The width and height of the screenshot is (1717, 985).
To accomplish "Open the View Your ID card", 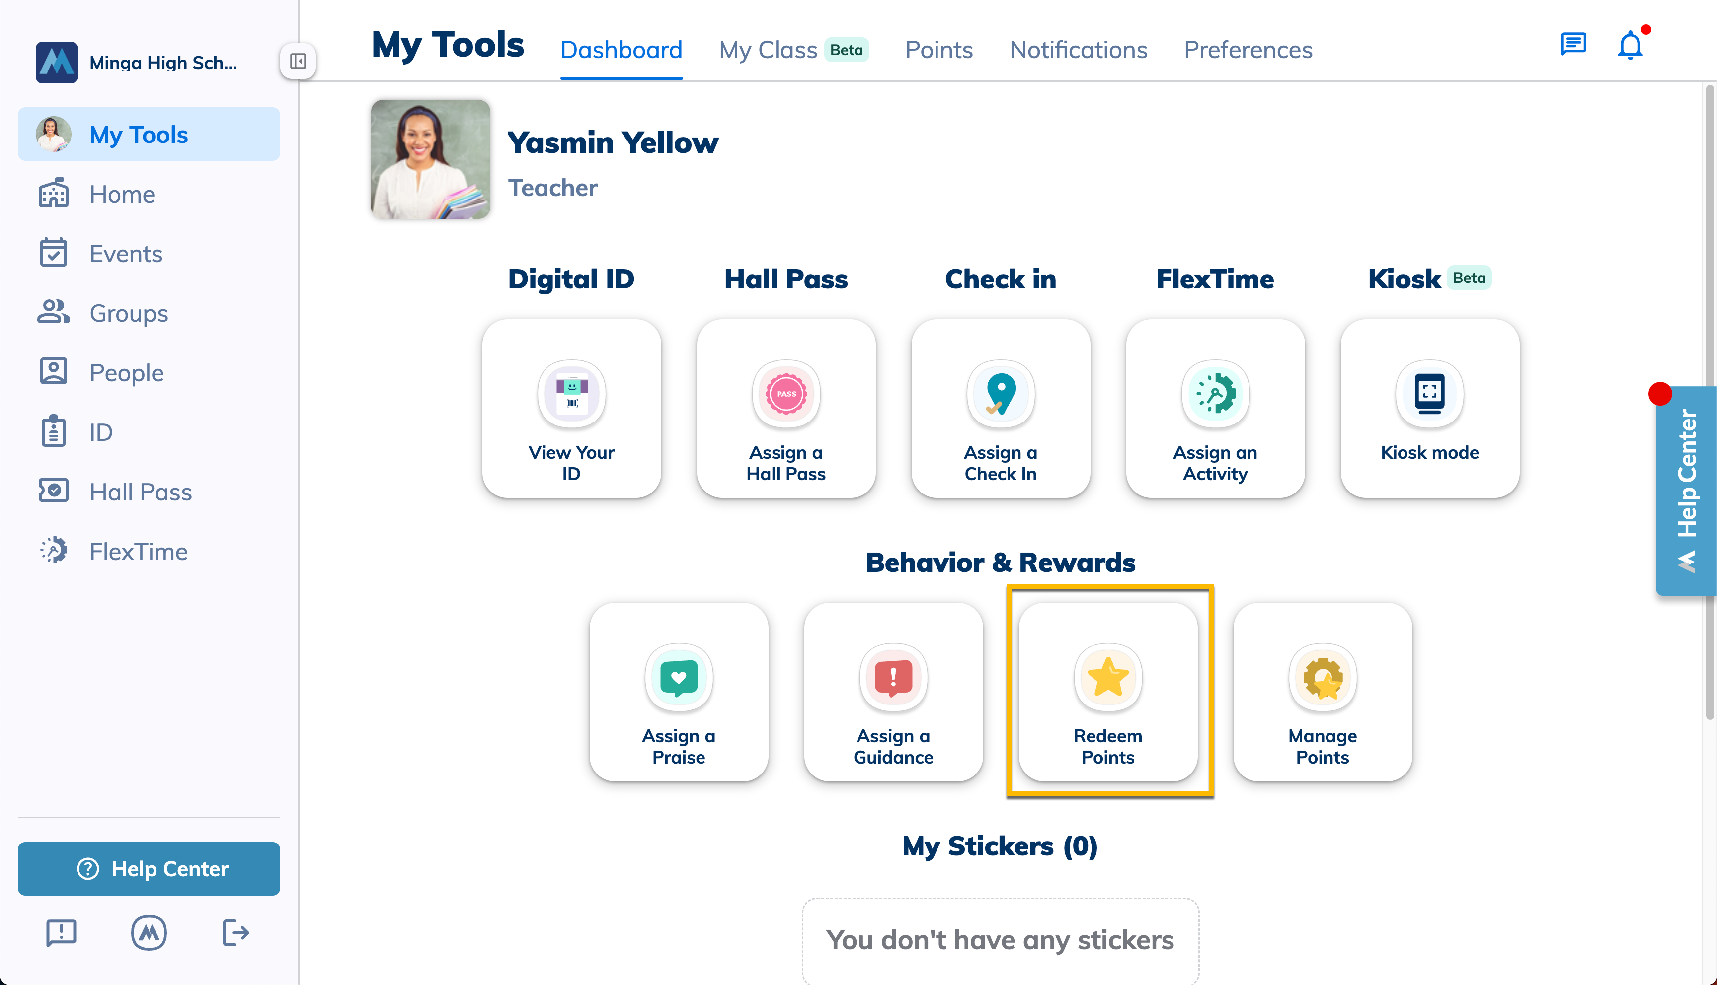I will pos(571,409).
